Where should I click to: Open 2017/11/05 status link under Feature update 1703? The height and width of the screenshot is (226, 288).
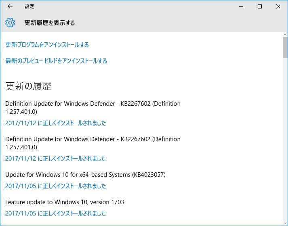[x=56, y=213]
